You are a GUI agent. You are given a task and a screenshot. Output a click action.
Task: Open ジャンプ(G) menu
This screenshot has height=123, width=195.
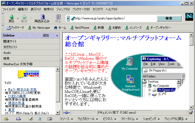(63, 9)
